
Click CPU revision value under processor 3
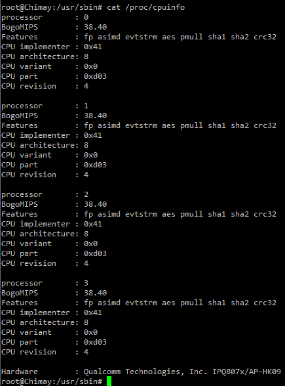[86, 352]
